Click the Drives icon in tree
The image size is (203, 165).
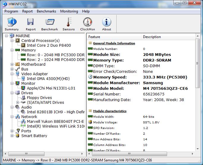pyautogui.click(x=18, y=93)
